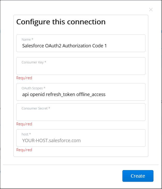The width and height of the screenshot is (162, 189).
Task: Click the "Name *" field label
Action: pyautogui.click(x=27, y=40)
